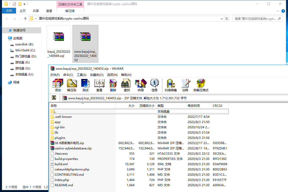This screenshot has height=192, width=288.
Task: Show archive Info (信息) icon
Action: [155, 85]
